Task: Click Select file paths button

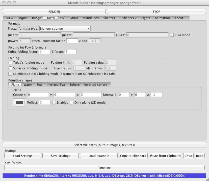Action: [x=104, y=145]
